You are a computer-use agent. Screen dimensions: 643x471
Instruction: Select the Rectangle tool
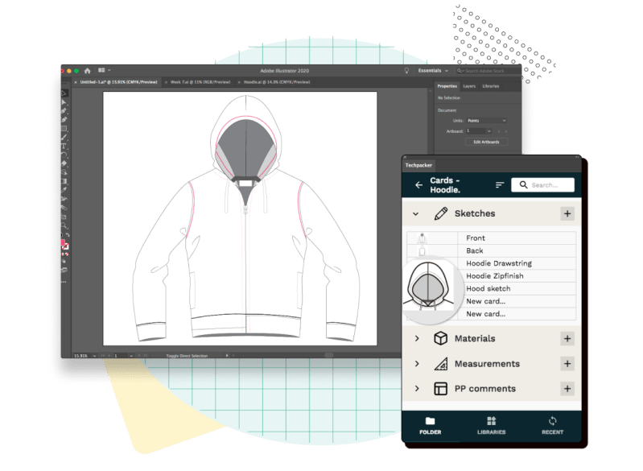(x=64, y=128)
